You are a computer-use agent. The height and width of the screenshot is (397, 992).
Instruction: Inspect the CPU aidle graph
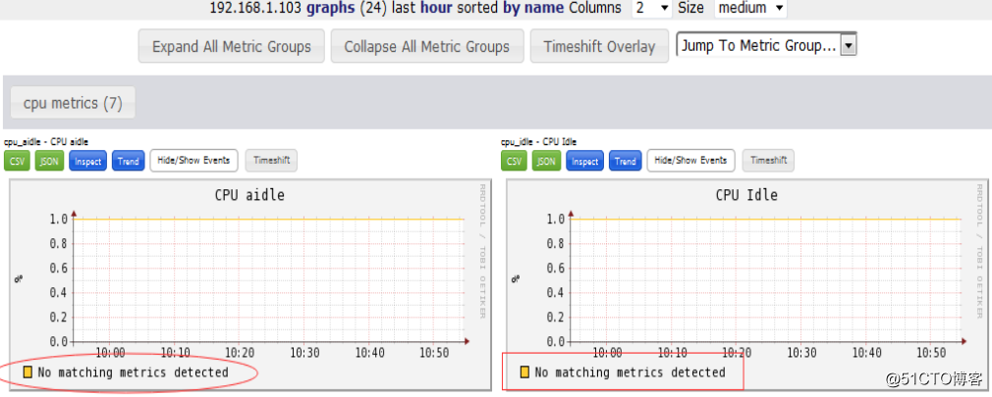(x=88, y=161)
